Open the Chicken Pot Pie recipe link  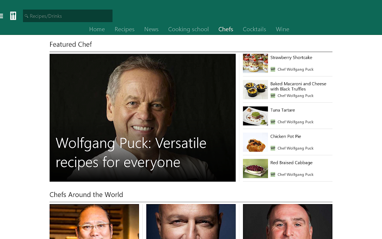click(x=286, y=137)
